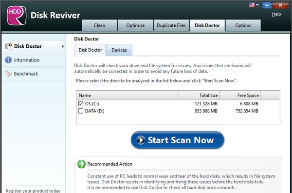Viewport: 292px width, 193px height.
Task: Click the Recommended Action heading
Action: 110,164
